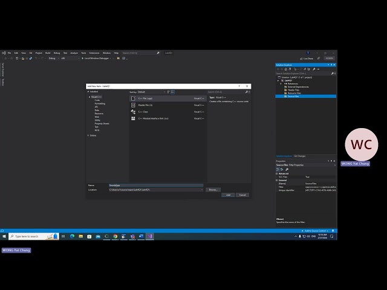Screen dimensions: 387x290
Task: Open the File menu
Action: tap(10, 53)
